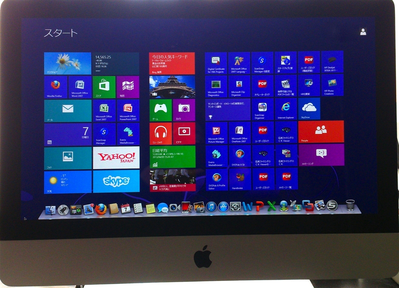Open the Sports tile with trophy icon
This screenshot has width=399, height=288.
[x=228, y=110]
